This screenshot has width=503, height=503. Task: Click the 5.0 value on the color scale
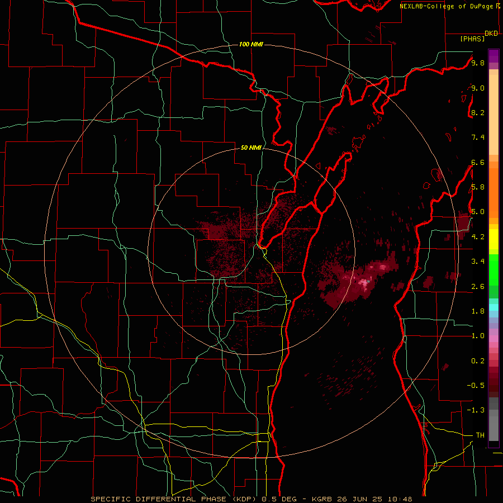coord(478,212)
